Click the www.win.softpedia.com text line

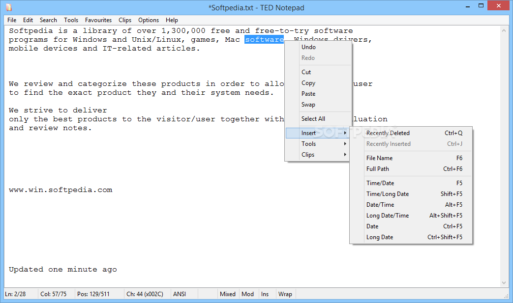(x=60, y=190)
